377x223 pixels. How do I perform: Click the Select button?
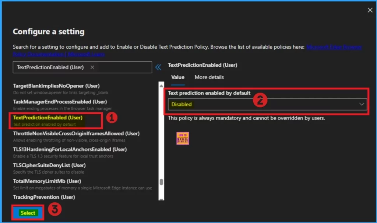28,213
